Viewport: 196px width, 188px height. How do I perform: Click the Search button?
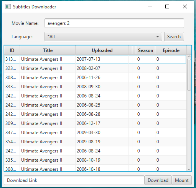click(174, 37)
